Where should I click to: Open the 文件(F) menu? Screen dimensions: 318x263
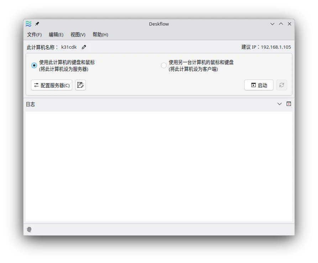pyautogui.click(x=34, y=34)
